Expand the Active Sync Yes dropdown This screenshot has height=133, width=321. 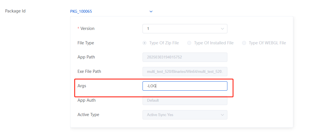[x=185, y=115]
